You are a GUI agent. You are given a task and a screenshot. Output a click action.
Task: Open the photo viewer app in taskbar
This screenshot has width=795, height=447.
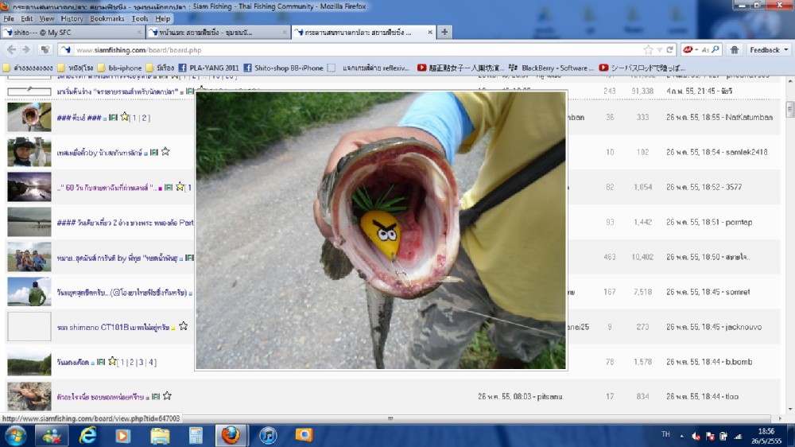(x=304, y=435)
